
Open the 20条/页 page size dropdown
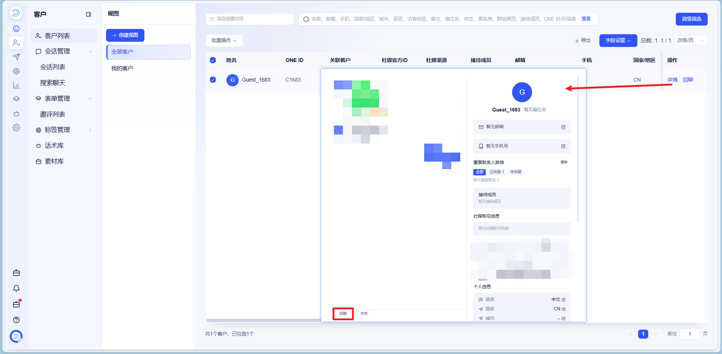691,41
